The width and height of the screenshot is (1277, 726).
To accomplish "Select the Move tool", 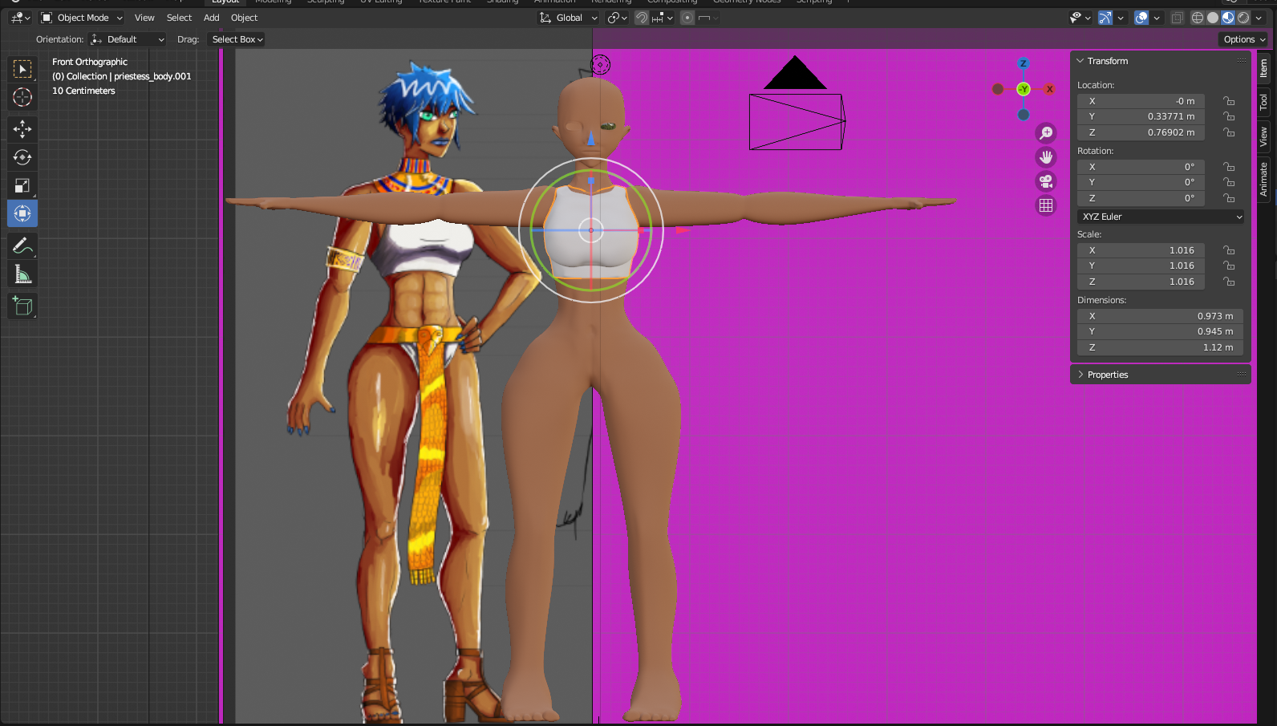I will click(x=22, y=129).
